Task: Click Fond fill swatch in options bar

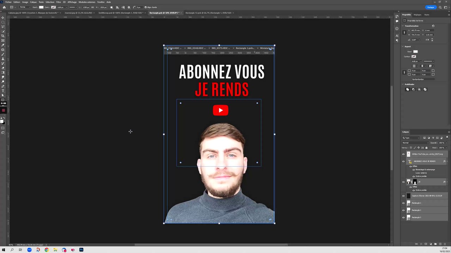Action: point(41,7)
